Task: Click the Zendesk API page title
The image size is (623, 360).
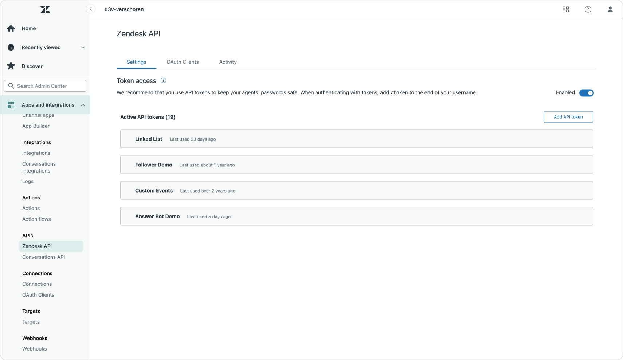Action: click(138, 34)
